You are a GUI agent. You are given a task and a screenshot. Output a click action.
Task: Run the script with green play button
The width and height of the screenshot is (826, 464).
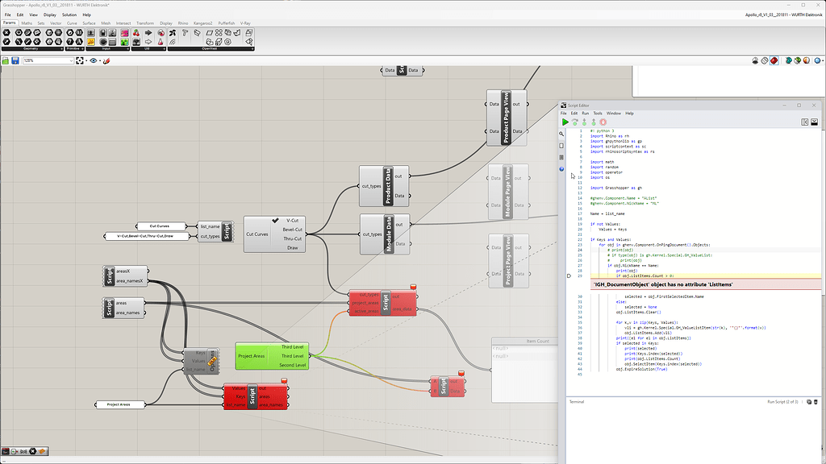pos(565,122)
